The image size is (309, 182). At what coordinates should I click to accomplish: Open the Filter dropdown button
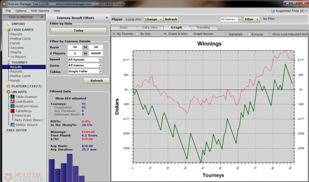click(x=252, y=19)
